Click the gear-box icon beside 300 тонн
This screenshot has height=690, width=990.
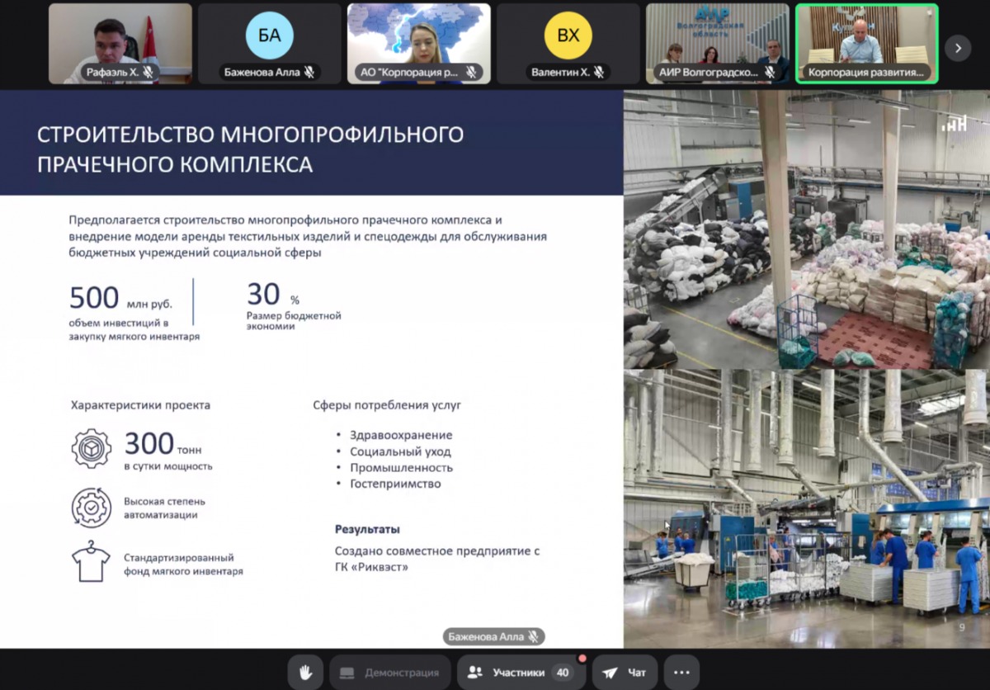91,448
